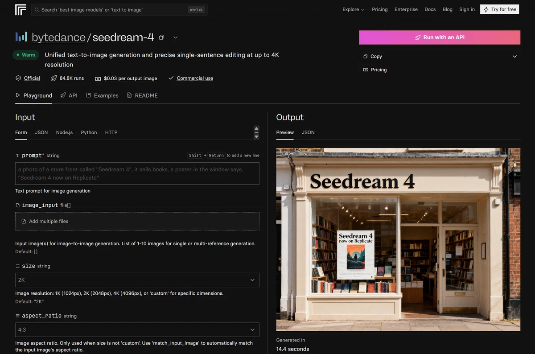Click the Add multiple files drop zone
The image size is (535, 354).
point(137,221)
